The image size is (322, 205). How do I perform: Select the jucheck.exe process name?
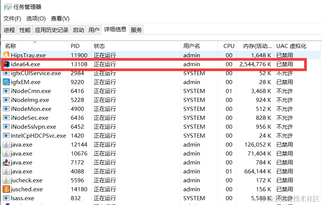click(x=26, y=180)
